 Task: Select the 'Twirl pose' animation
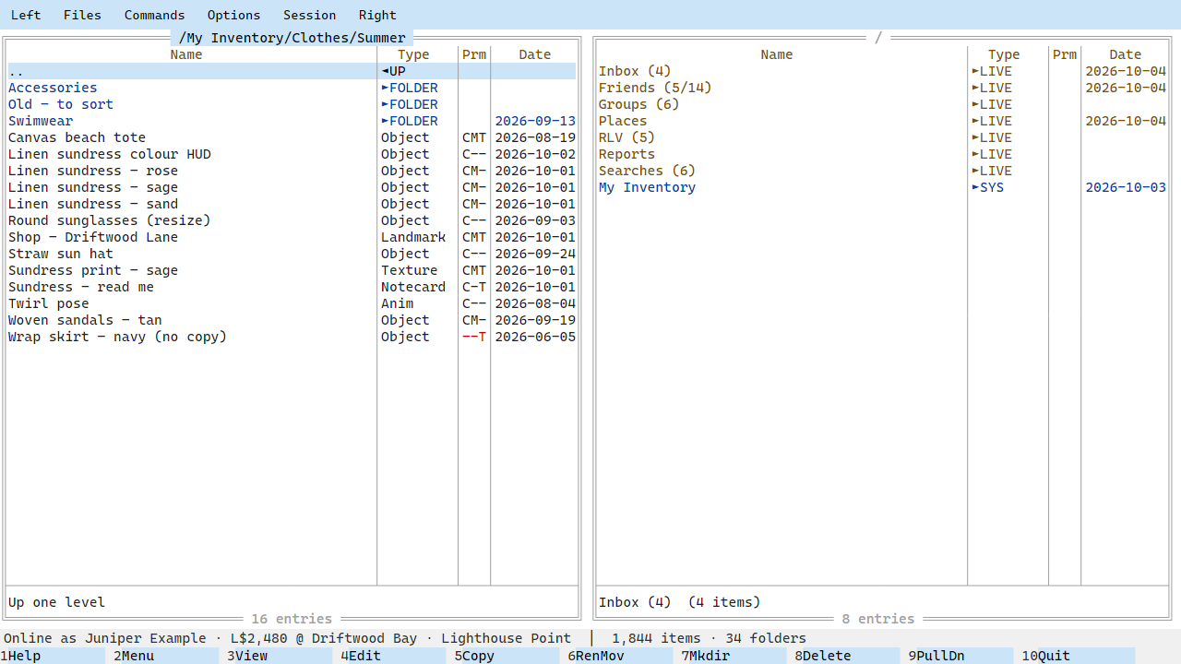coord(292,303)
